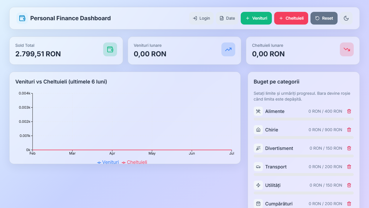The width and height of the screenshot is (369, 208).
Task: Click the Alimente category name
Action: tap(275, 111)
